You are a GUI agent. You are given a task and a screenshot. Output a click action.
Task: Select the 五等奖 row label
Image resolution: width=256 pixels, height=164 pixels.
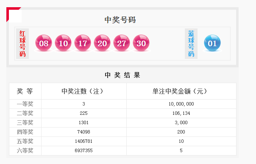[25, 141]
